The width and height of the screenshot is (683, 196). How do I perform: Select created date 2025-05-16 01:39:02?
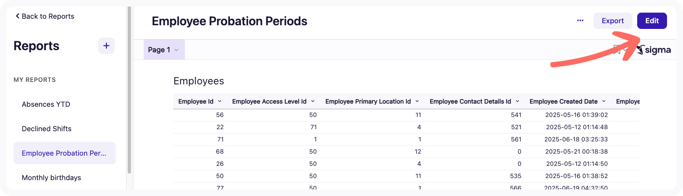point(577,115)
